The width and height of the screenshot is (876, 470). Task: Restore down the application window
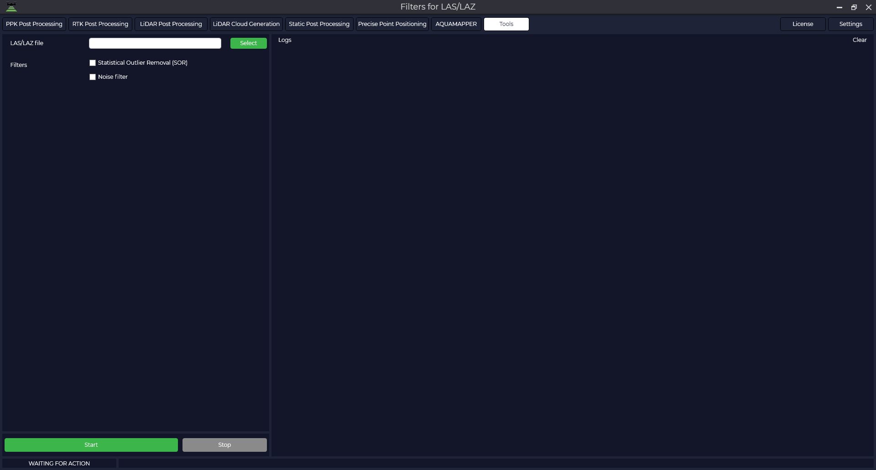(854, 7)
